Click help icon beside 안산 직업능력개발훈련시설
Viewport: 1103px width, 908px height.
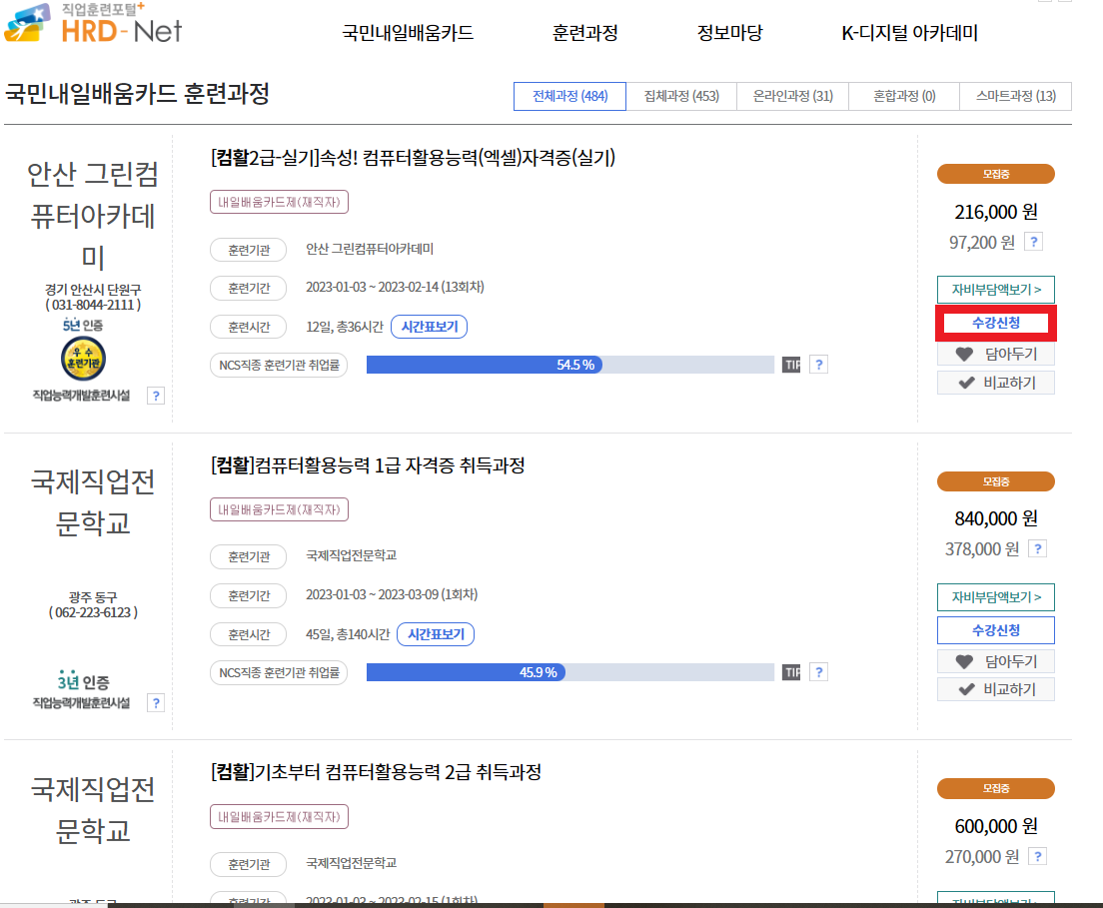156,396
